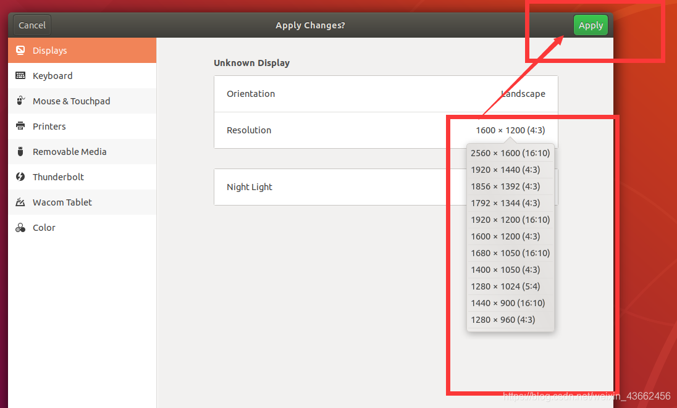Choose 1920 × 1200 (16:10) resolution

click(x=510, y=220)
